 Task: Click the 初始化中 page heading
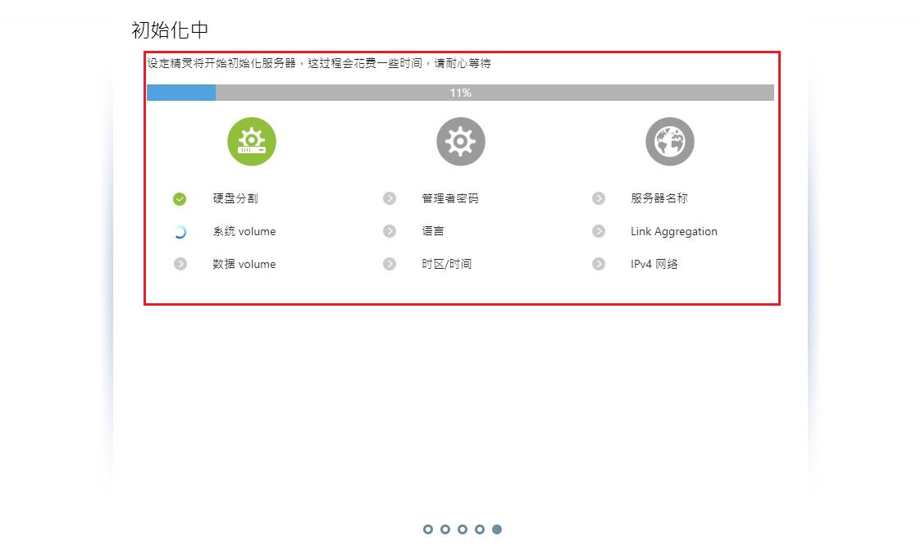pyautogui.click(x=170, y=30)
